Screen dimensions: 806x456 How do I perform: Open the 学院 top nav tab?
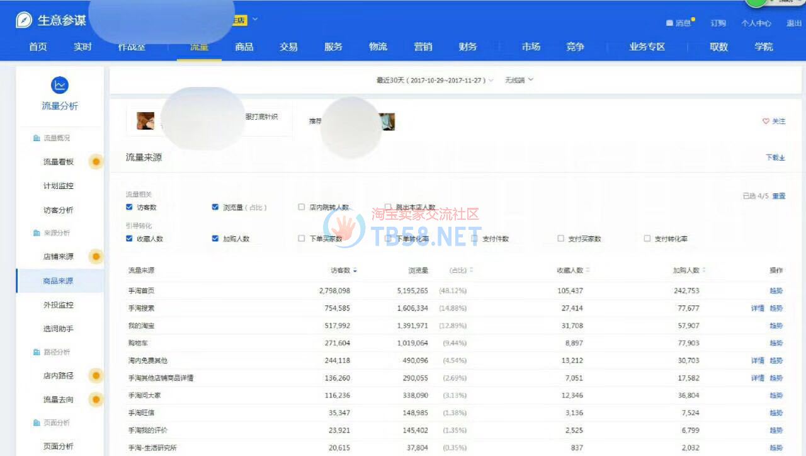[764, 47]
